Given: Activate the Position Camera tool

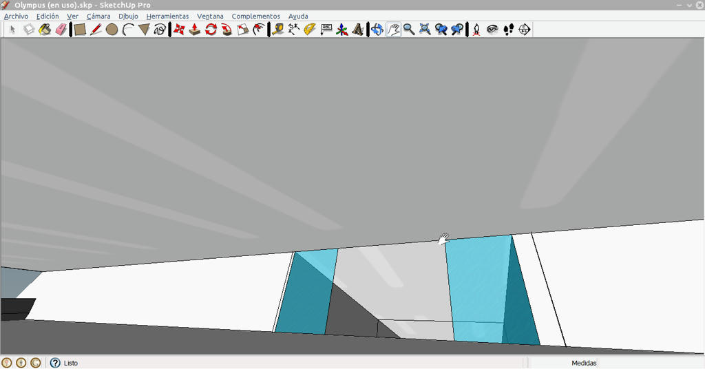Looking at the screenshot, I should [x=476, y=30].
